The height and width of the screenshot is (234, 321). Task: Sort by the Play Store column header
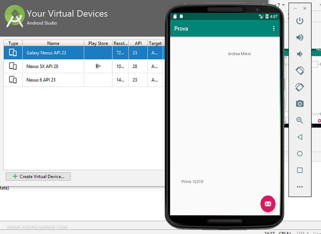[x=98, y=44]
